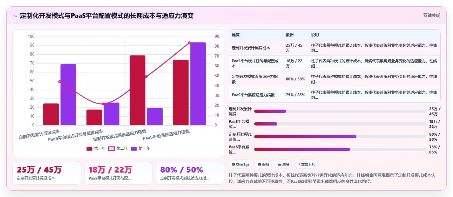Toggle the 第二年 legend entry
Image resolution: width=453 pixels, height=197 pixels.
coord(118,148)
